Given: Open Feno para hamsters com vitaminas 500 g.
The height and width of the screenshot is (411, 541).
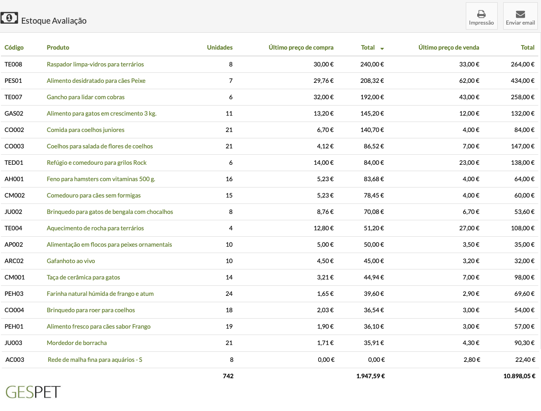Looking at the screenshot, I should 101,179.
